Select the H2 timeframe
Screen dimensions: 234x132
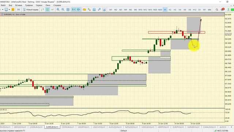pyautogui.click(x=170, y=10)
